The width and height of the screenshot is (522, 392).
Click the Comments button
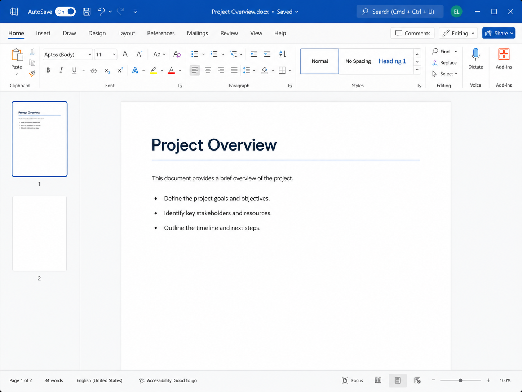tap(413, 33)
